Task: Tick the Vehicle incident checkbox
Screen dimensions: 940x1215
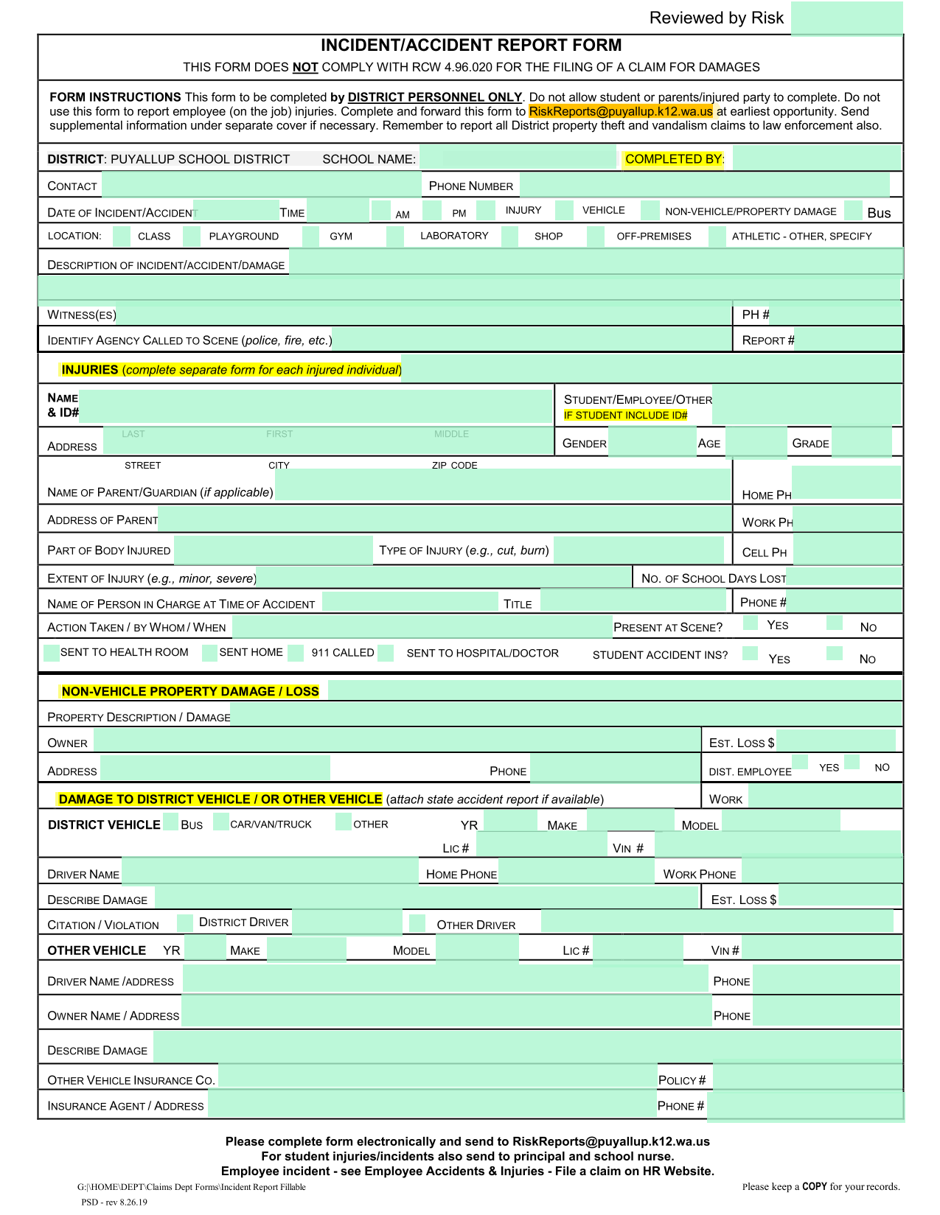Action: pos(564,210)
